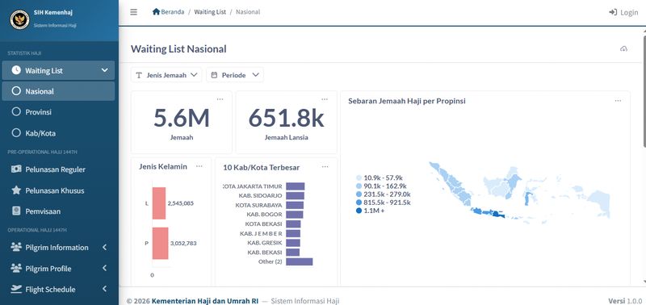The height and width of the screenshot is (305, 646).
Task: Click the KOTA BEKASI label
Action: click(264, 224)
